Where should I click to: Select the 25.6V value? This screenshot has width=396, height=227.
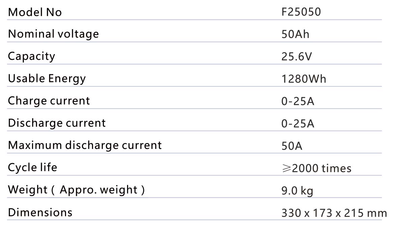[297, 57]
